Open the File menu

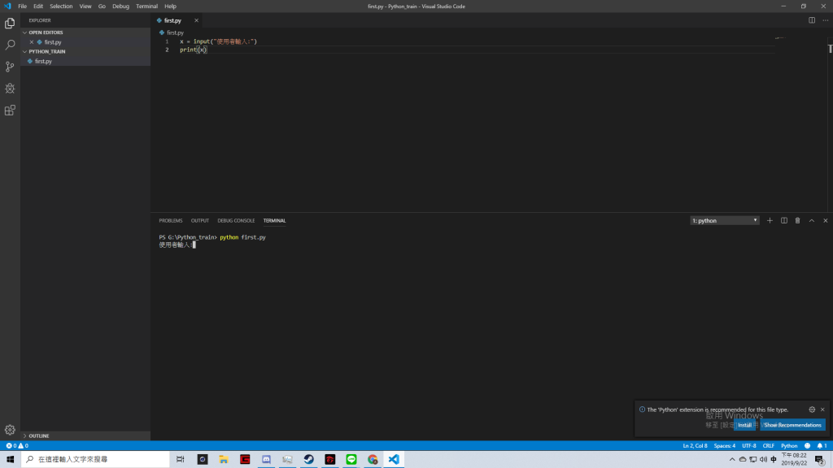click(22, 6)
